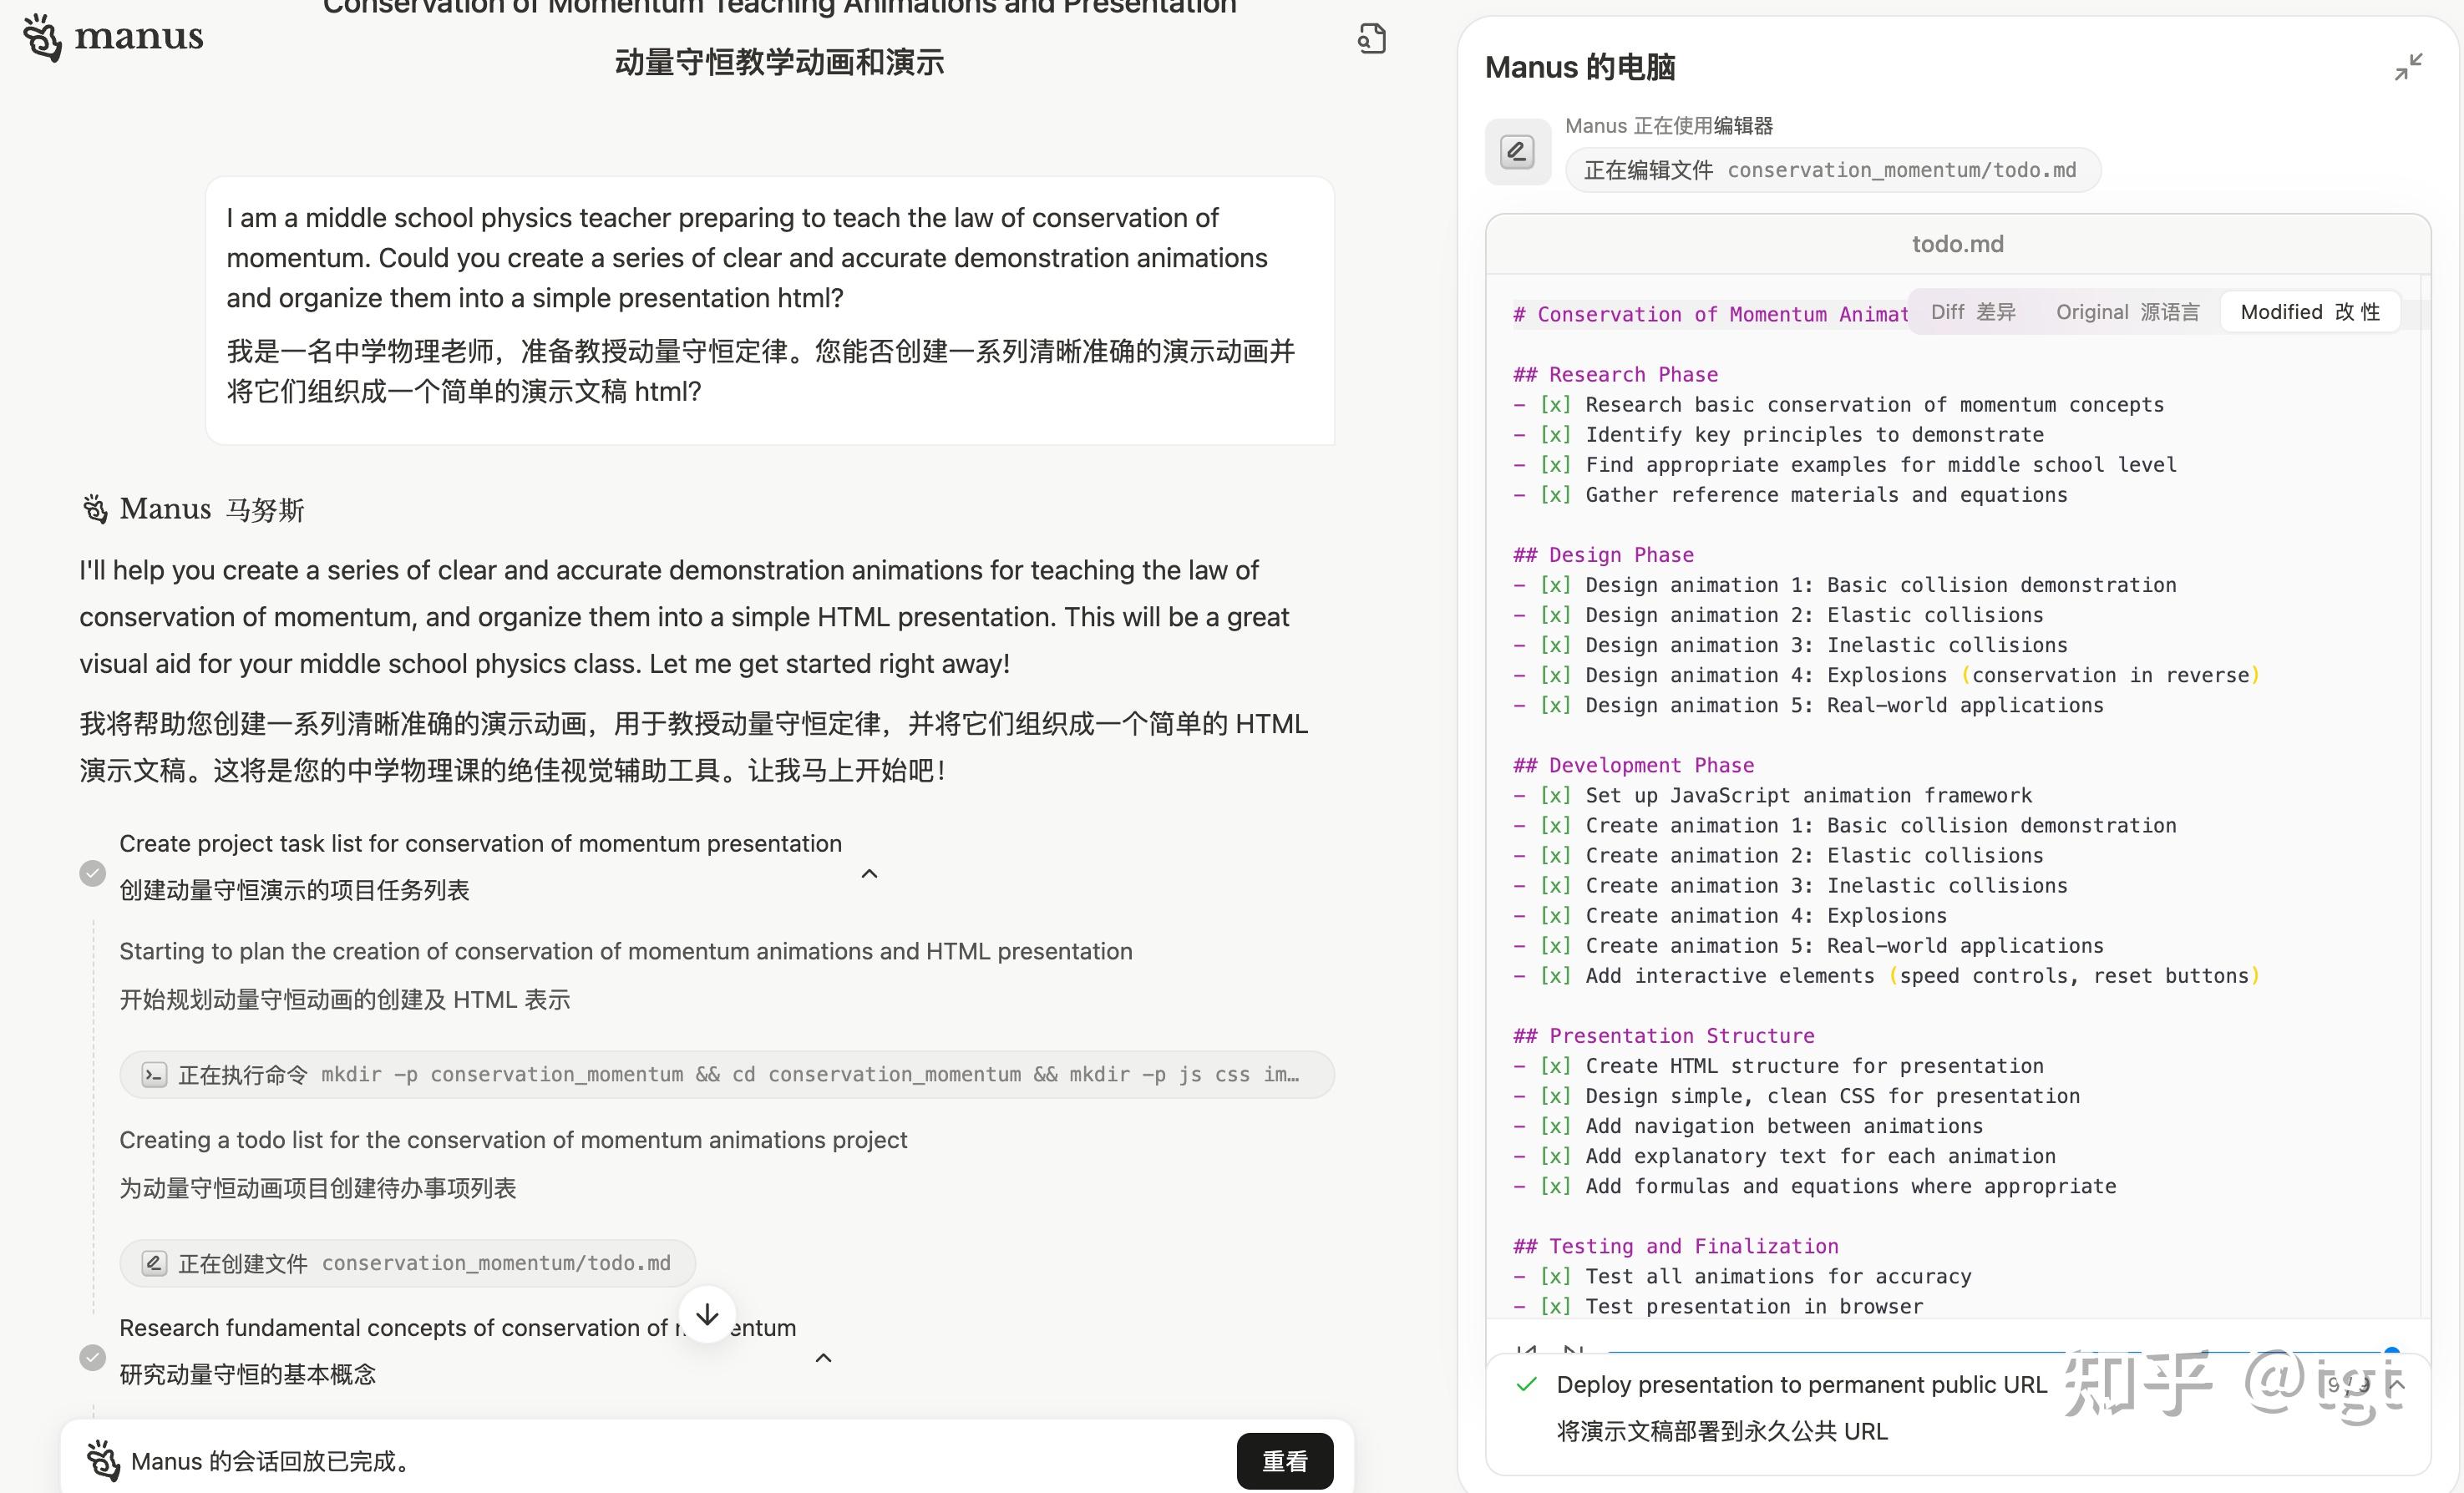Screen dimensions: 2464x1493
Task: Click the Manus avatar beside 马努斯 reply
Action: click(x=94, y=509)
